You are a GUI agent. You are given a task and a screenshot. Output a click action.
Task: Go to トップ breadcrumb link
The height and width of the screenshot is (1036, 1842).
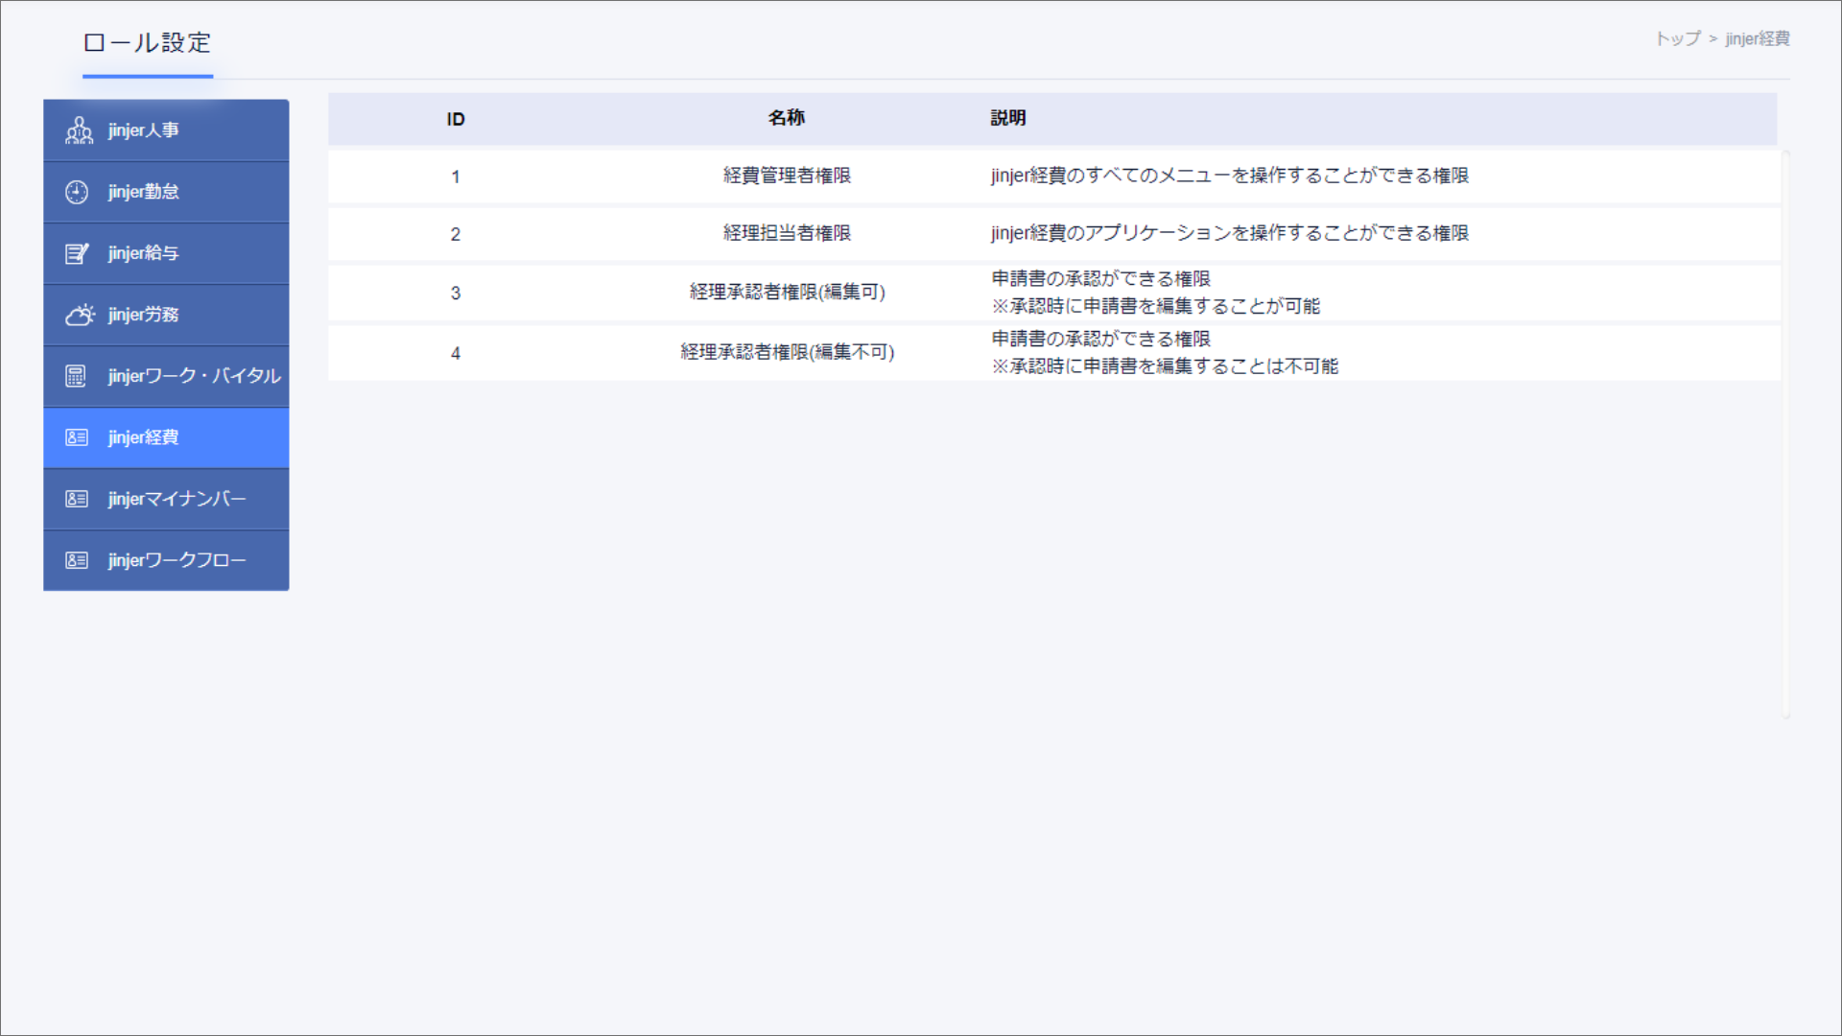pyautogui.click(x=1677, y=38)
